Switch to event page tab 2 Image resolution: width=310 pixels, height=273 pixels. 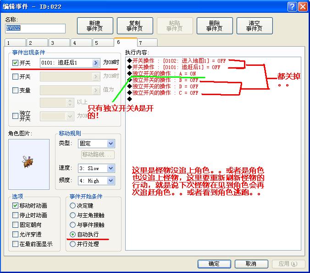point(37,43)
